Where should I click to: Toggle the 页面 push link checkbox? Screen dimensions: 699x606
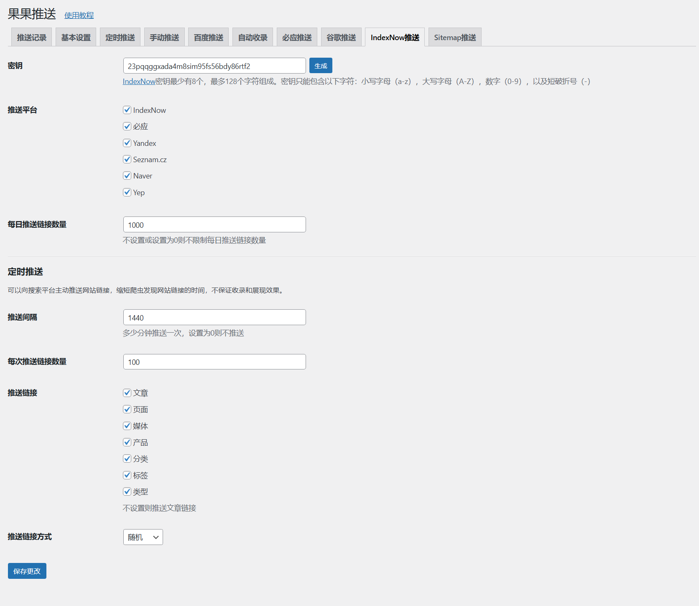click(127, 409)
